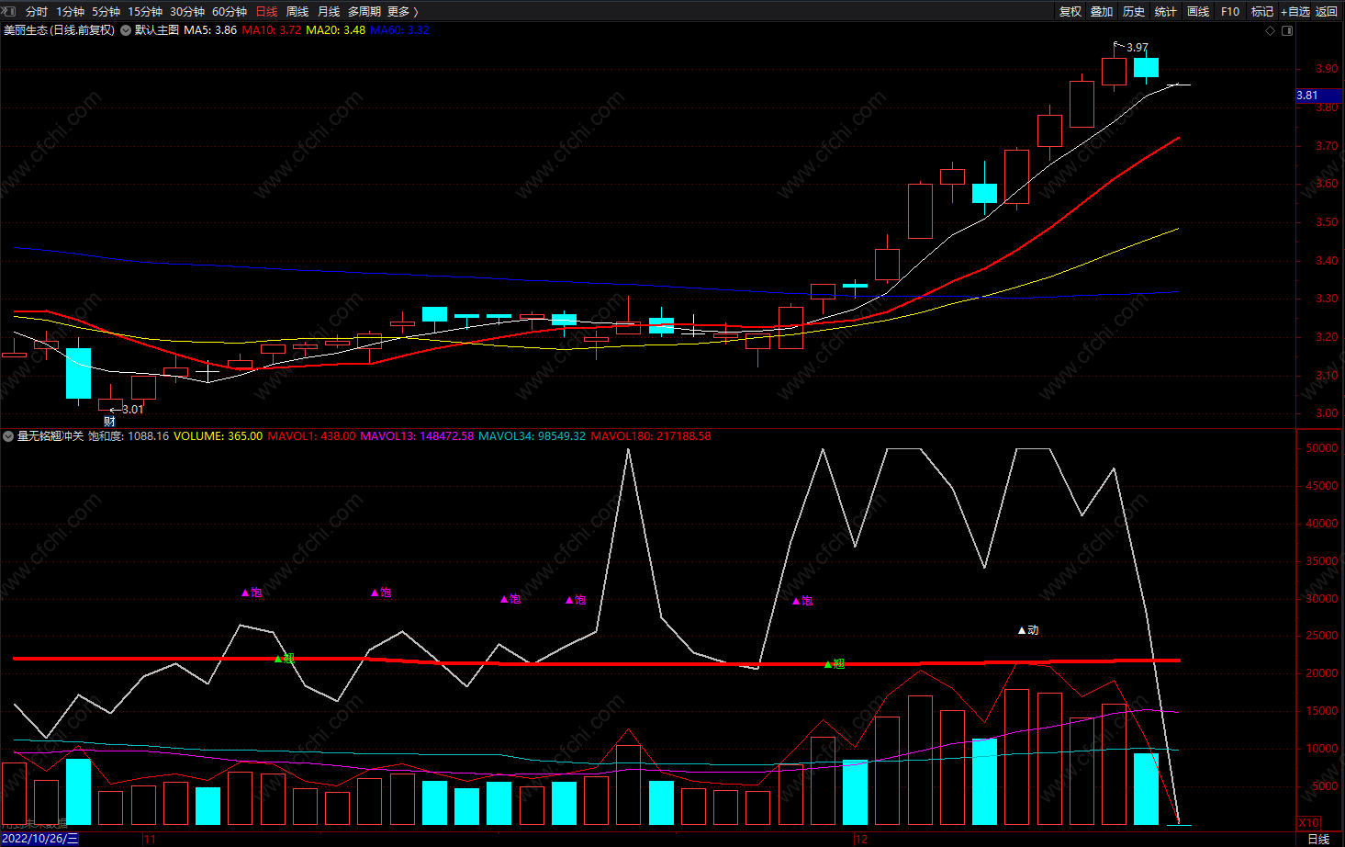Click the white 动 triangle signal marker
1345x847 pixels.
click(x=1028, y=630)
